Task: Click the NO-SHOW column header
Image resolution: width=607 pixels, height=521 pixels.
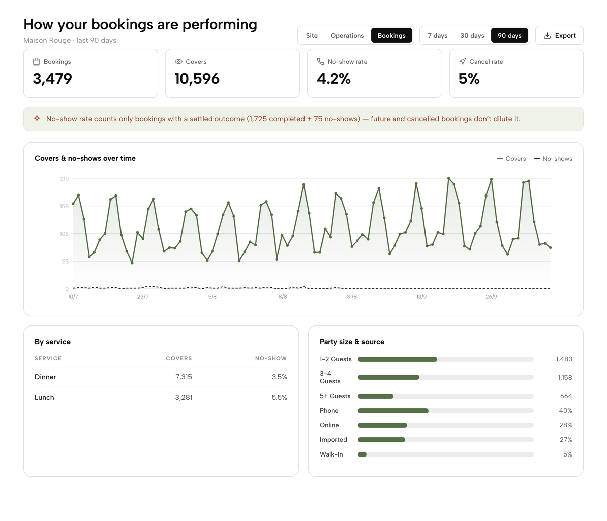Action: coord(271,359)
